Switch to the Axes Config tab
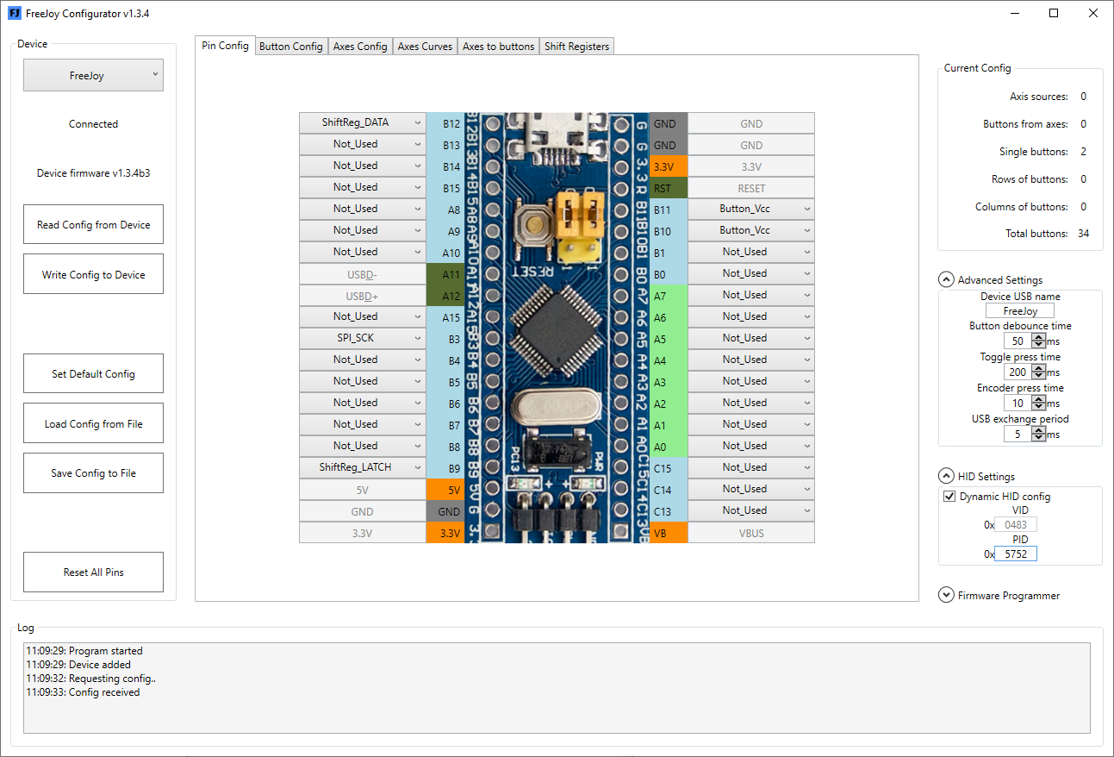Image resolution: width=1114 pixels, height=757 pixels. coord(360,47)
